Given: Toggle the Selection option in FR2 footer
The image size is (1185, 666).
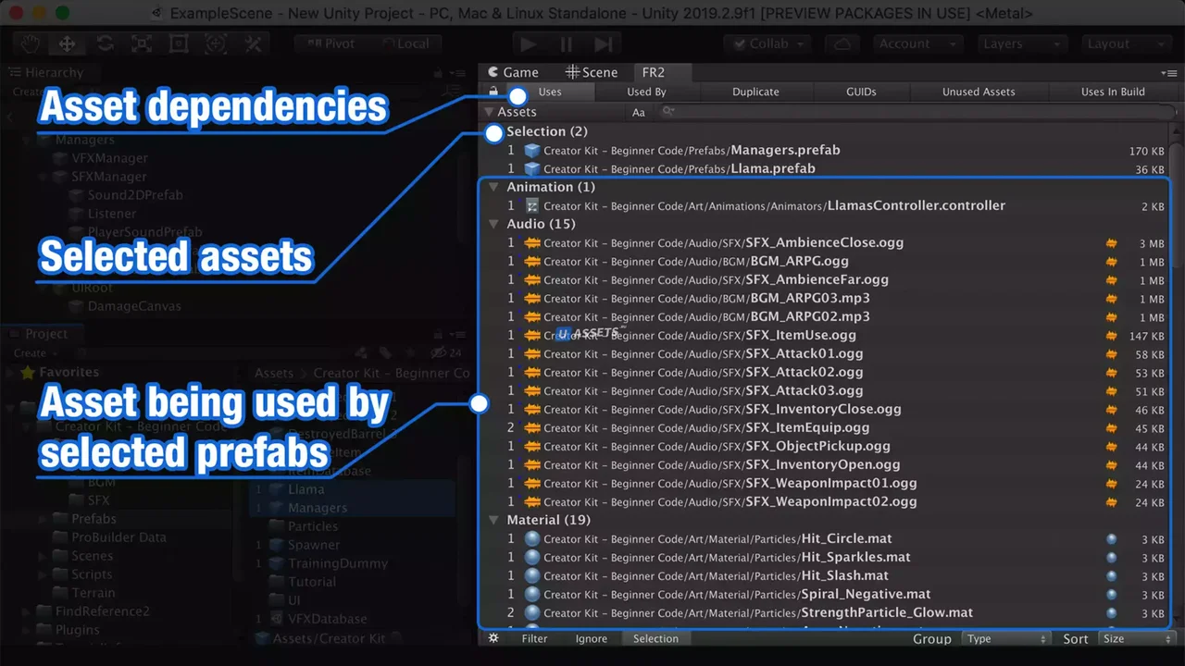Looking at the screenshot, I should coord(655,638).
